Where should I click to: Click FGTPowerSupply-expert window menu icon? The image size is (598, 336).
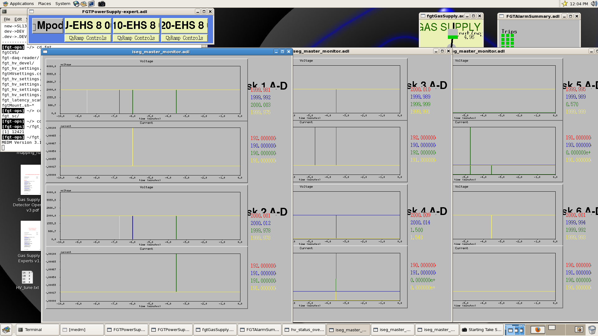click(31, 12)
